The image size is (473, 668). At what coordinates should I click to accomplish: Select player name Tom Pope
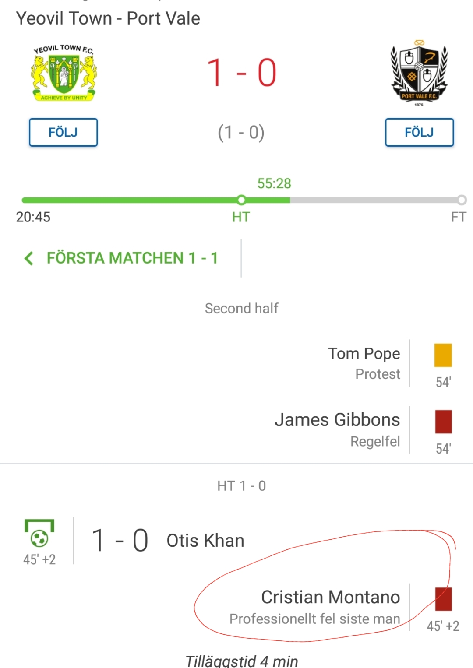[x=364, y=354]
